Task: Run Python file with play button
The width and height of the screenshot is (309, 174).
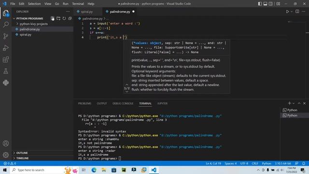Action: click(288, 12)
